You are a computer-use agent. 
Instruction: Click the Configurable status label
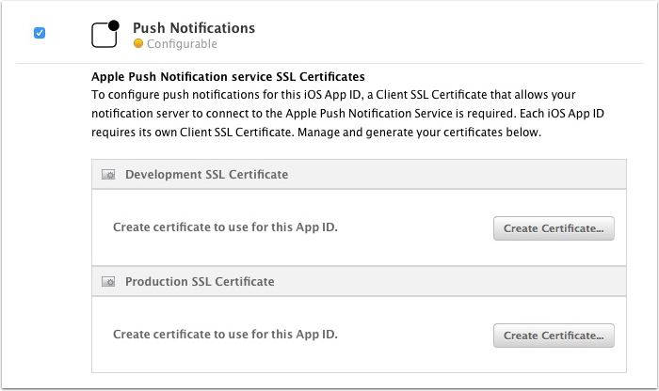[182, 43]
